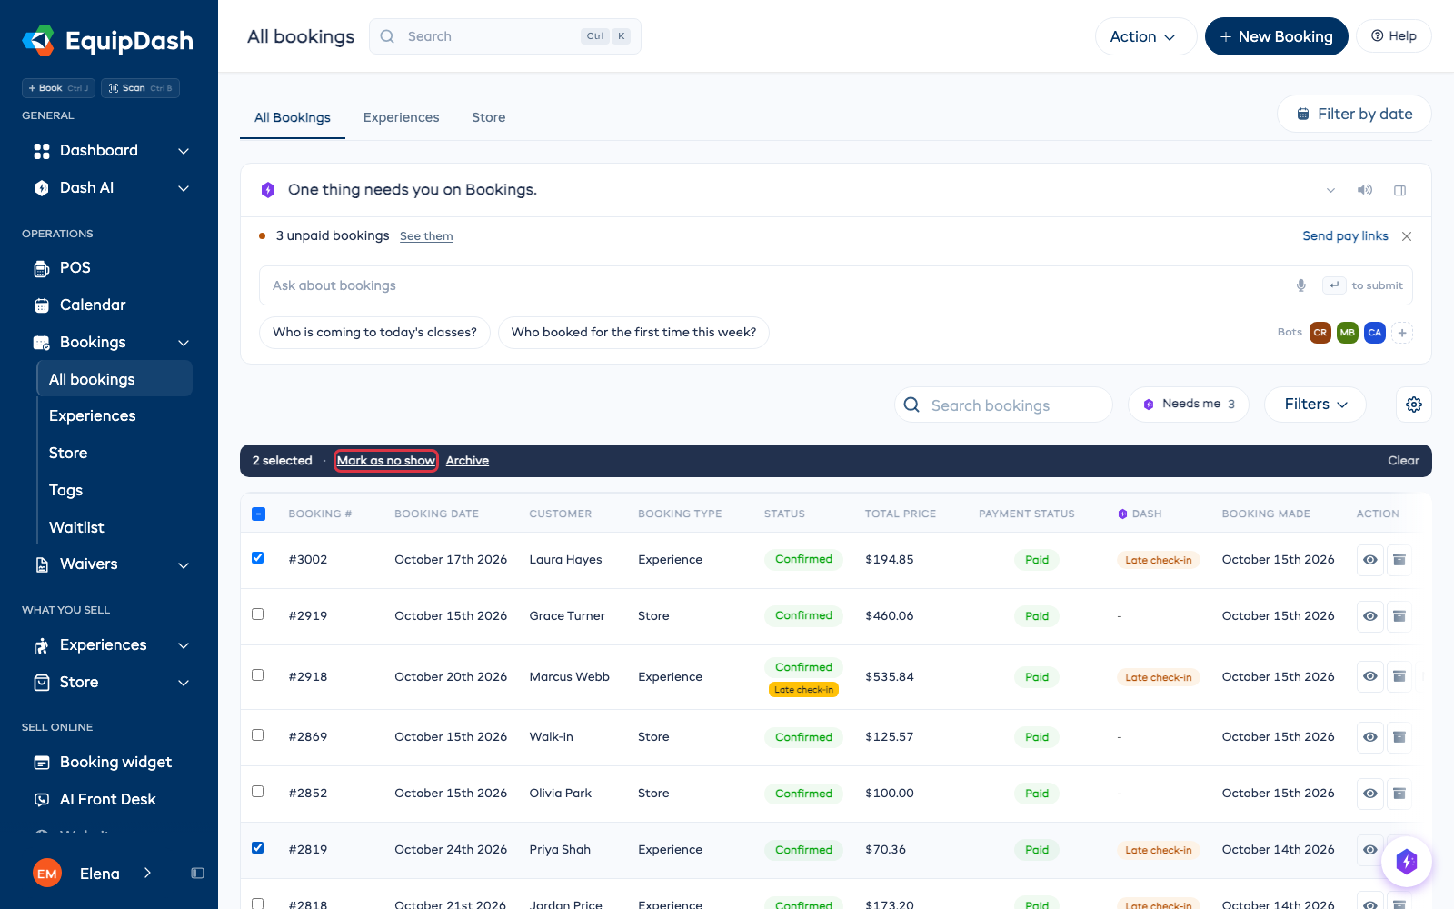Expand the Dashboard sidebar section
This screenshot has height=909, width=1454.
[184, 151]
